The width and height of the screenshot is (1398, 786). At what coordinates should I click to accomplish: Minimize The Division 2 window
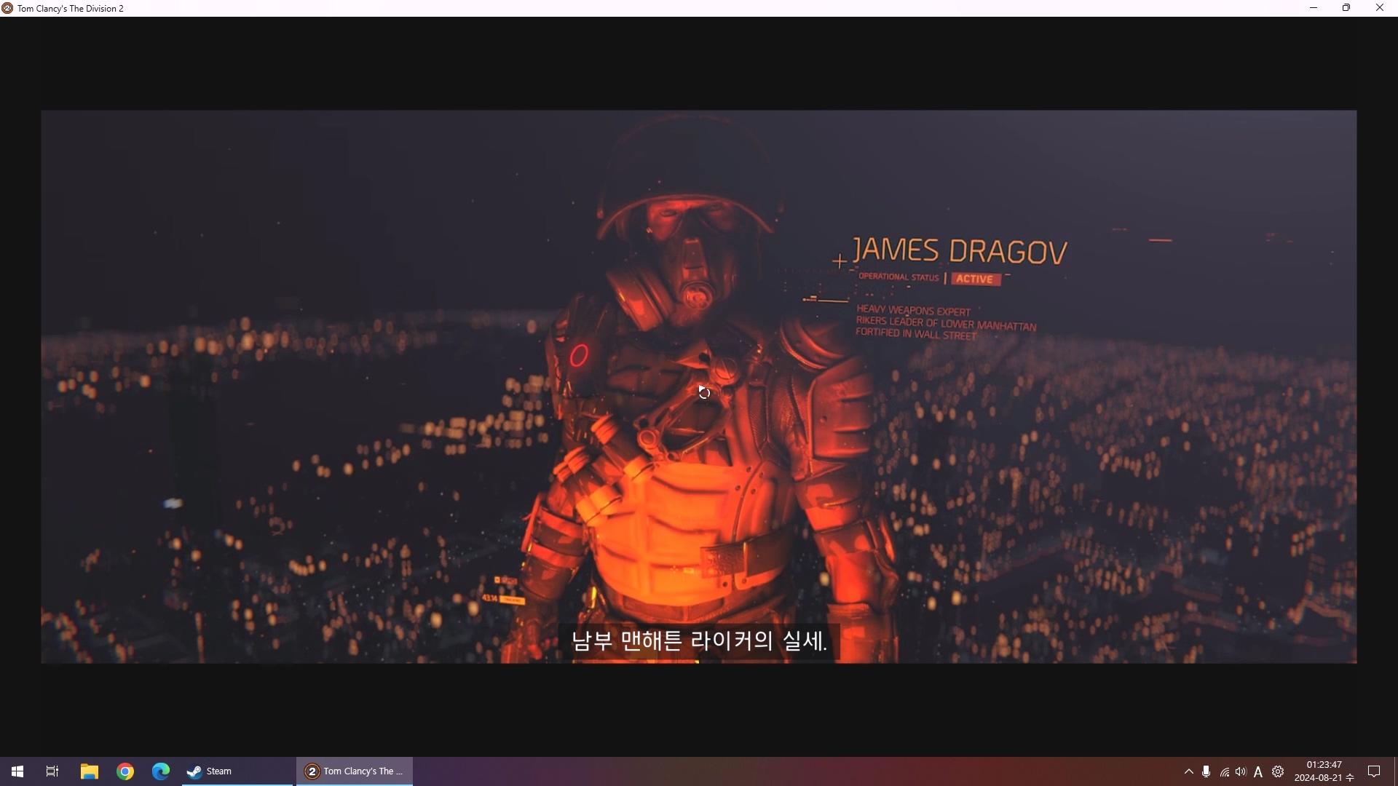1314,8
